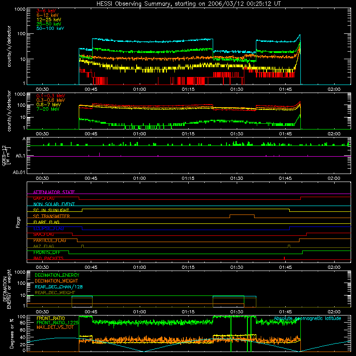Click the HESSI Observing Summary plot title
Image resolution: width=356 pixels, height=356 pixels.
pyautogui.click(x=189, y=4)
